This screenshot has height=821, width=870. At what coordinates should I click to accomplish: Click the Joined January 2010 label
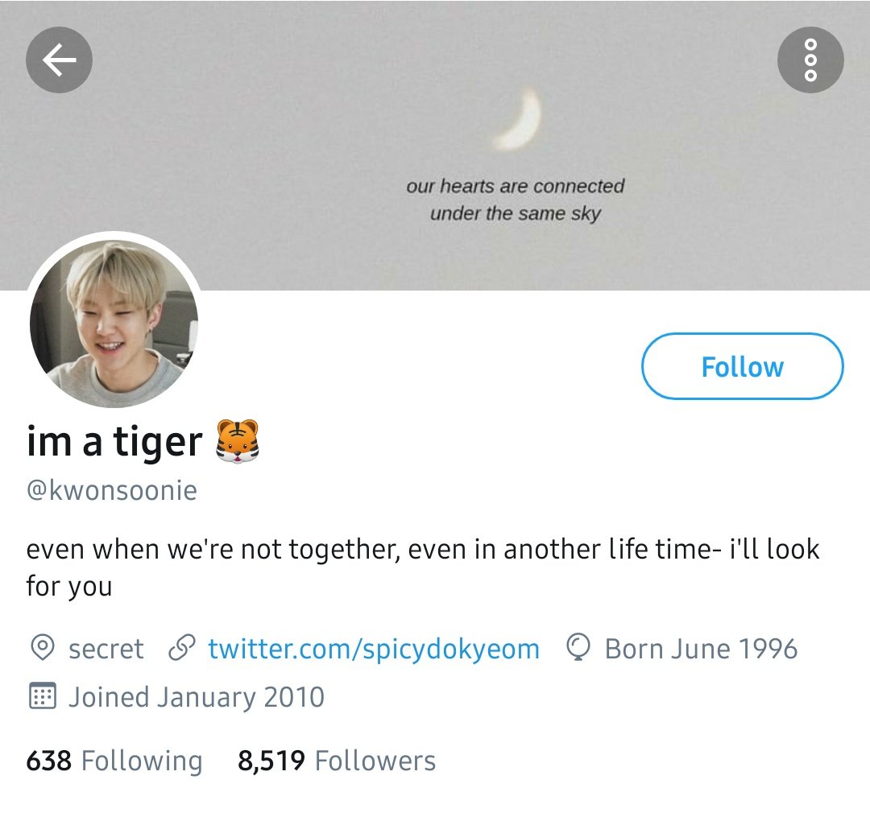click(197, 697)
